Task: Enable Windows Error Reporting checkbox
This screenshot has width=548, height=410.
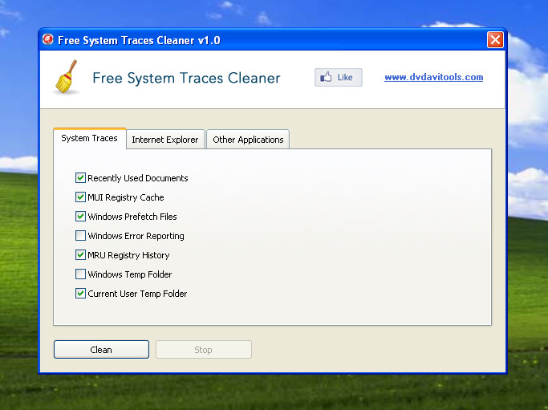Action: point(80,236)
